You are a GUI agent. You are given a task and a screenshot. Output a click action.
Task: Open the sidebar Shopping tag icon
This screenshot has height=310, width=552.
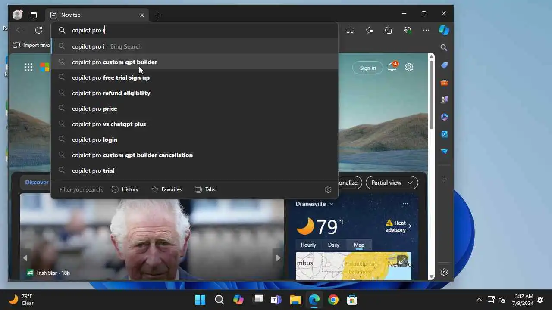[444, 65]
